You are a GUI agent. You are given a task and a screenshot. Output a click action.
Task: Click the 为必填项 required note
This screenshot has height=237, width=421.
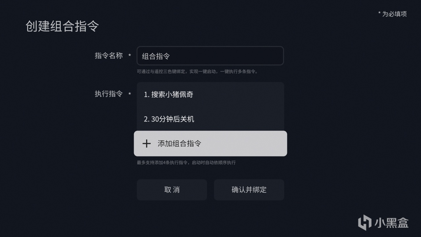coord(394,14)
